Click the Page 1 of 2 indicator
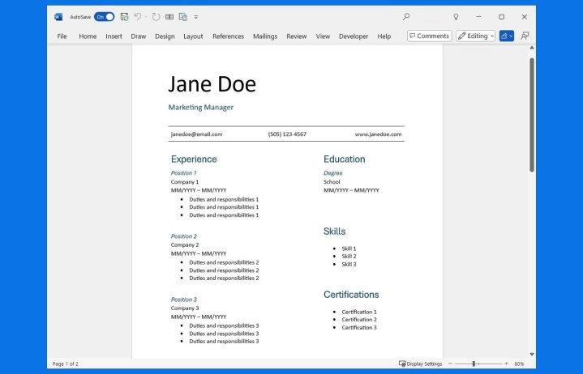This screenshot has height=374, width=583. point(66,364)
